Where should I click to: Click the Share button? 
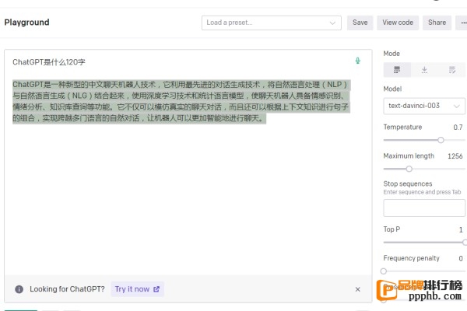(x=437, y=23)
